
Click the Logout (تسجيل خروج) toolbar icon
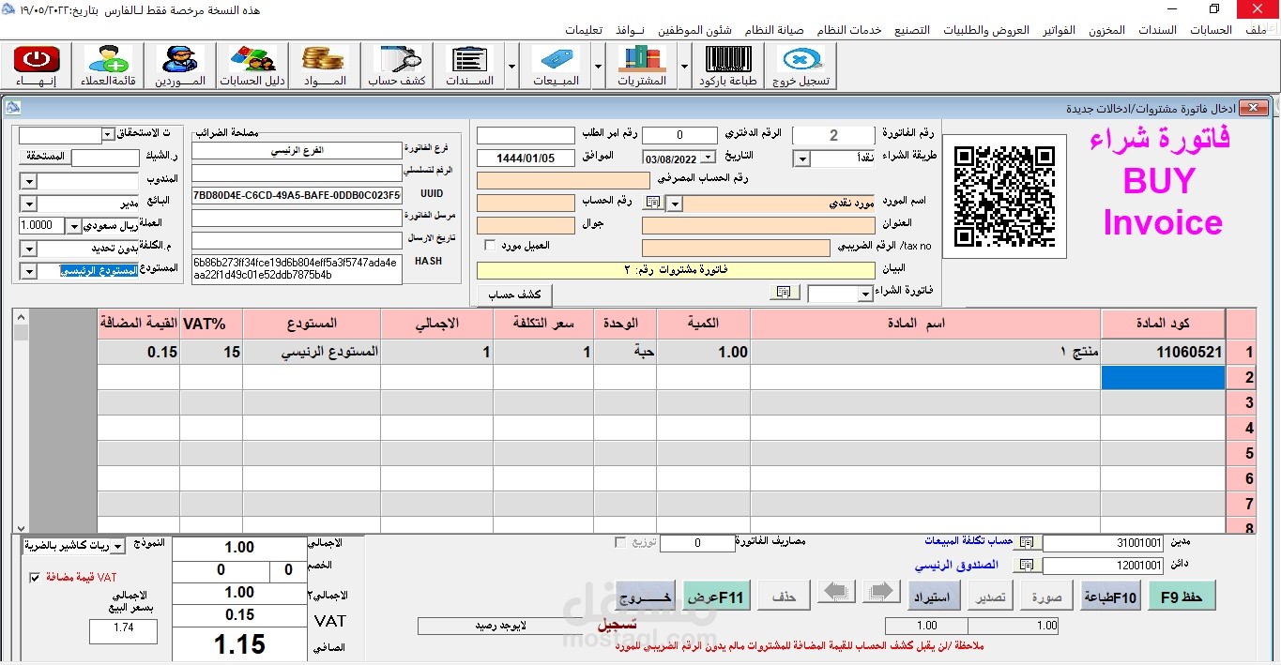click(x=800, y=65)
